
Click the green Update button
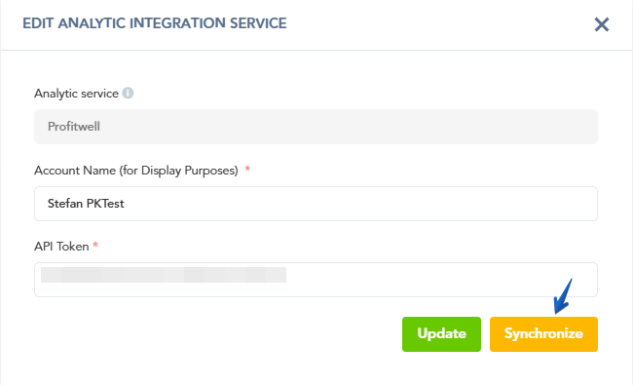click(x=441, y=334)
